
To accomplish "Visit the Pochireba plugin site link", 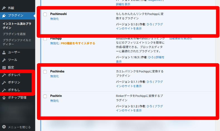I will point(140,84).
